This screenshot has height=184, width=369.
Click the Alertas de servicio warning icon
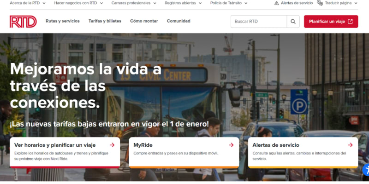pos(276,3)
